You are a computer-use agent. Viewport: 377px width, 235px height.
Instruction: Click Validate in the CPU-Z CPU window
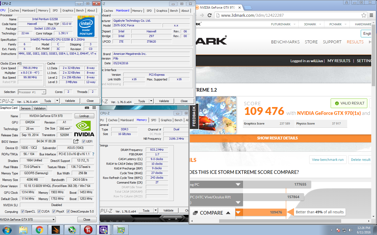70,101
